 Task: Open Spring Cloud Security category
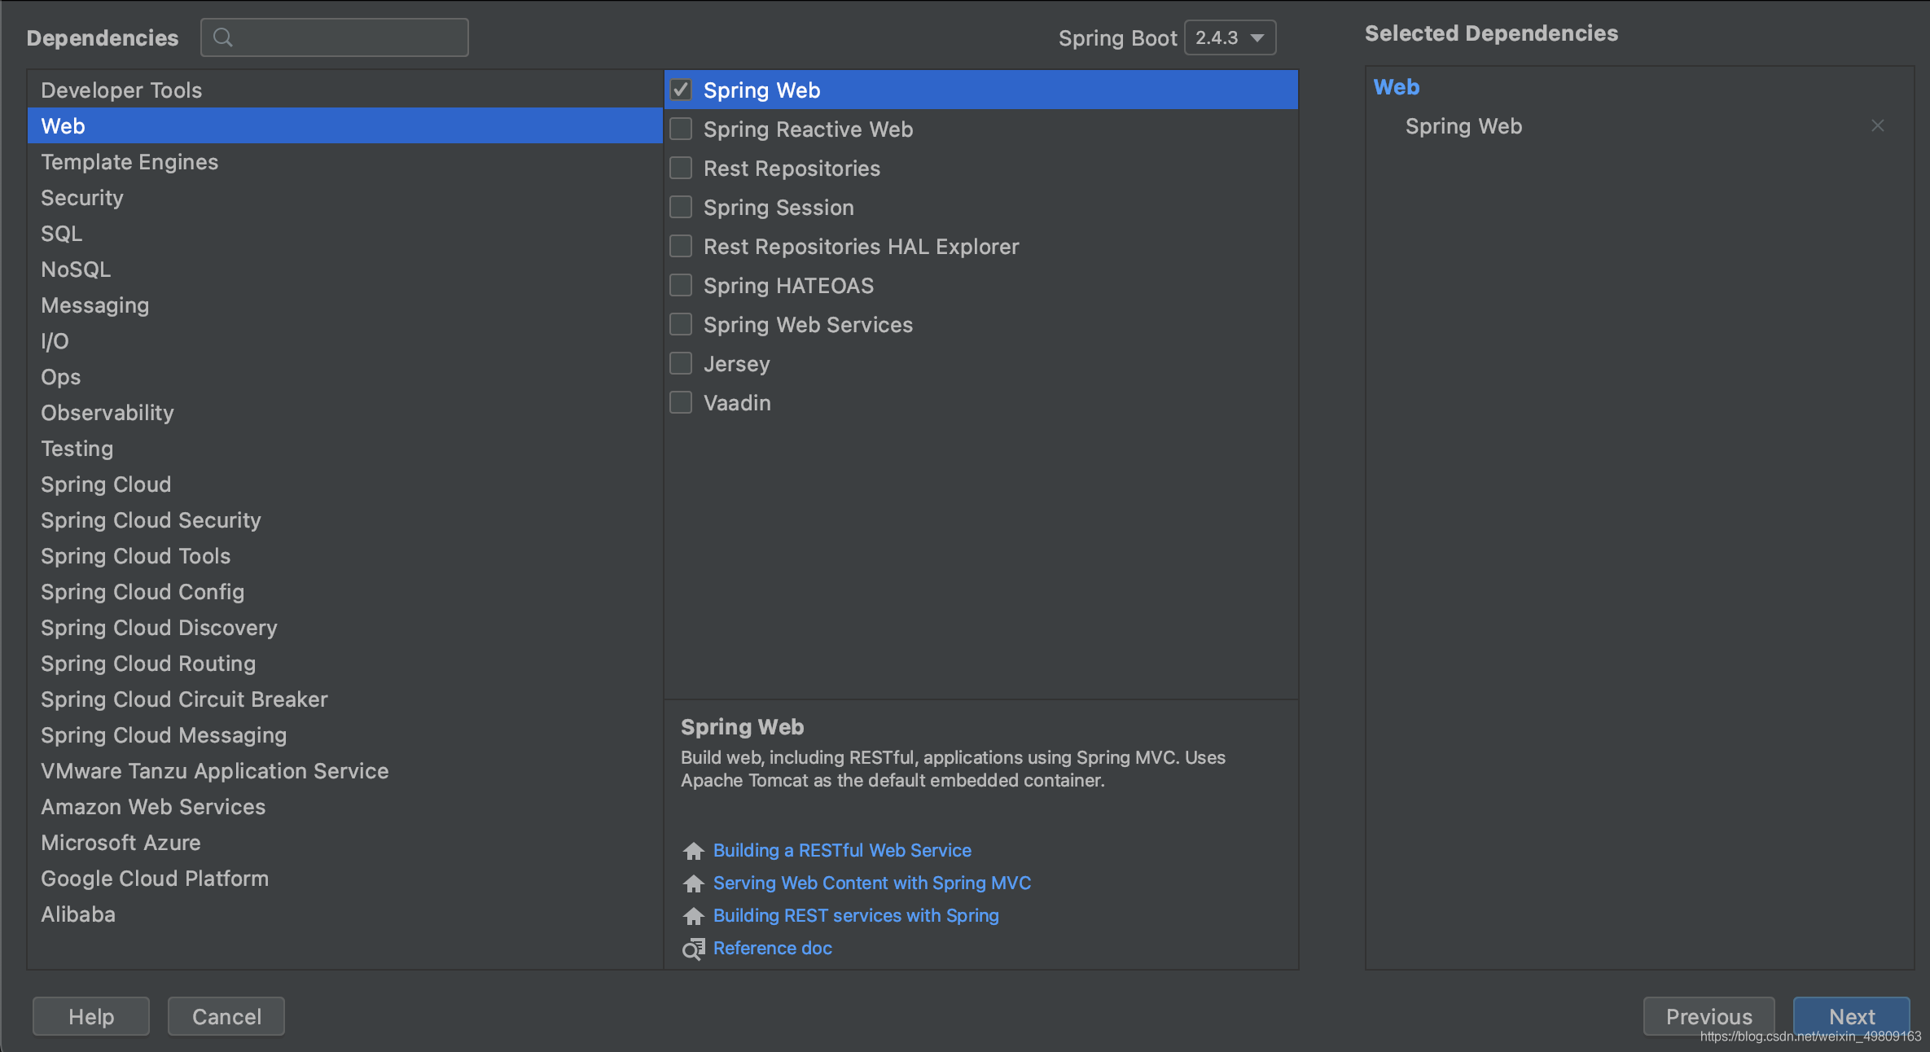(345, 519)
